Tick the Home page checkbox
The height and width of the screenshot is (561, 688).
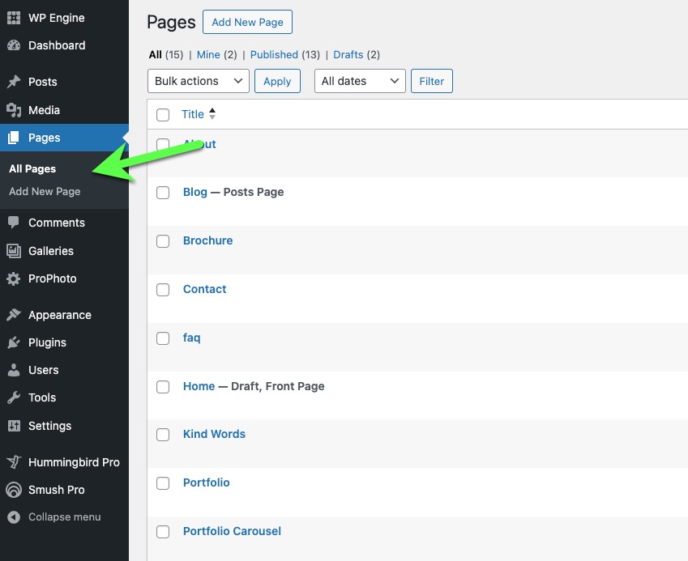pyautogui.click(x=163, y=387)
